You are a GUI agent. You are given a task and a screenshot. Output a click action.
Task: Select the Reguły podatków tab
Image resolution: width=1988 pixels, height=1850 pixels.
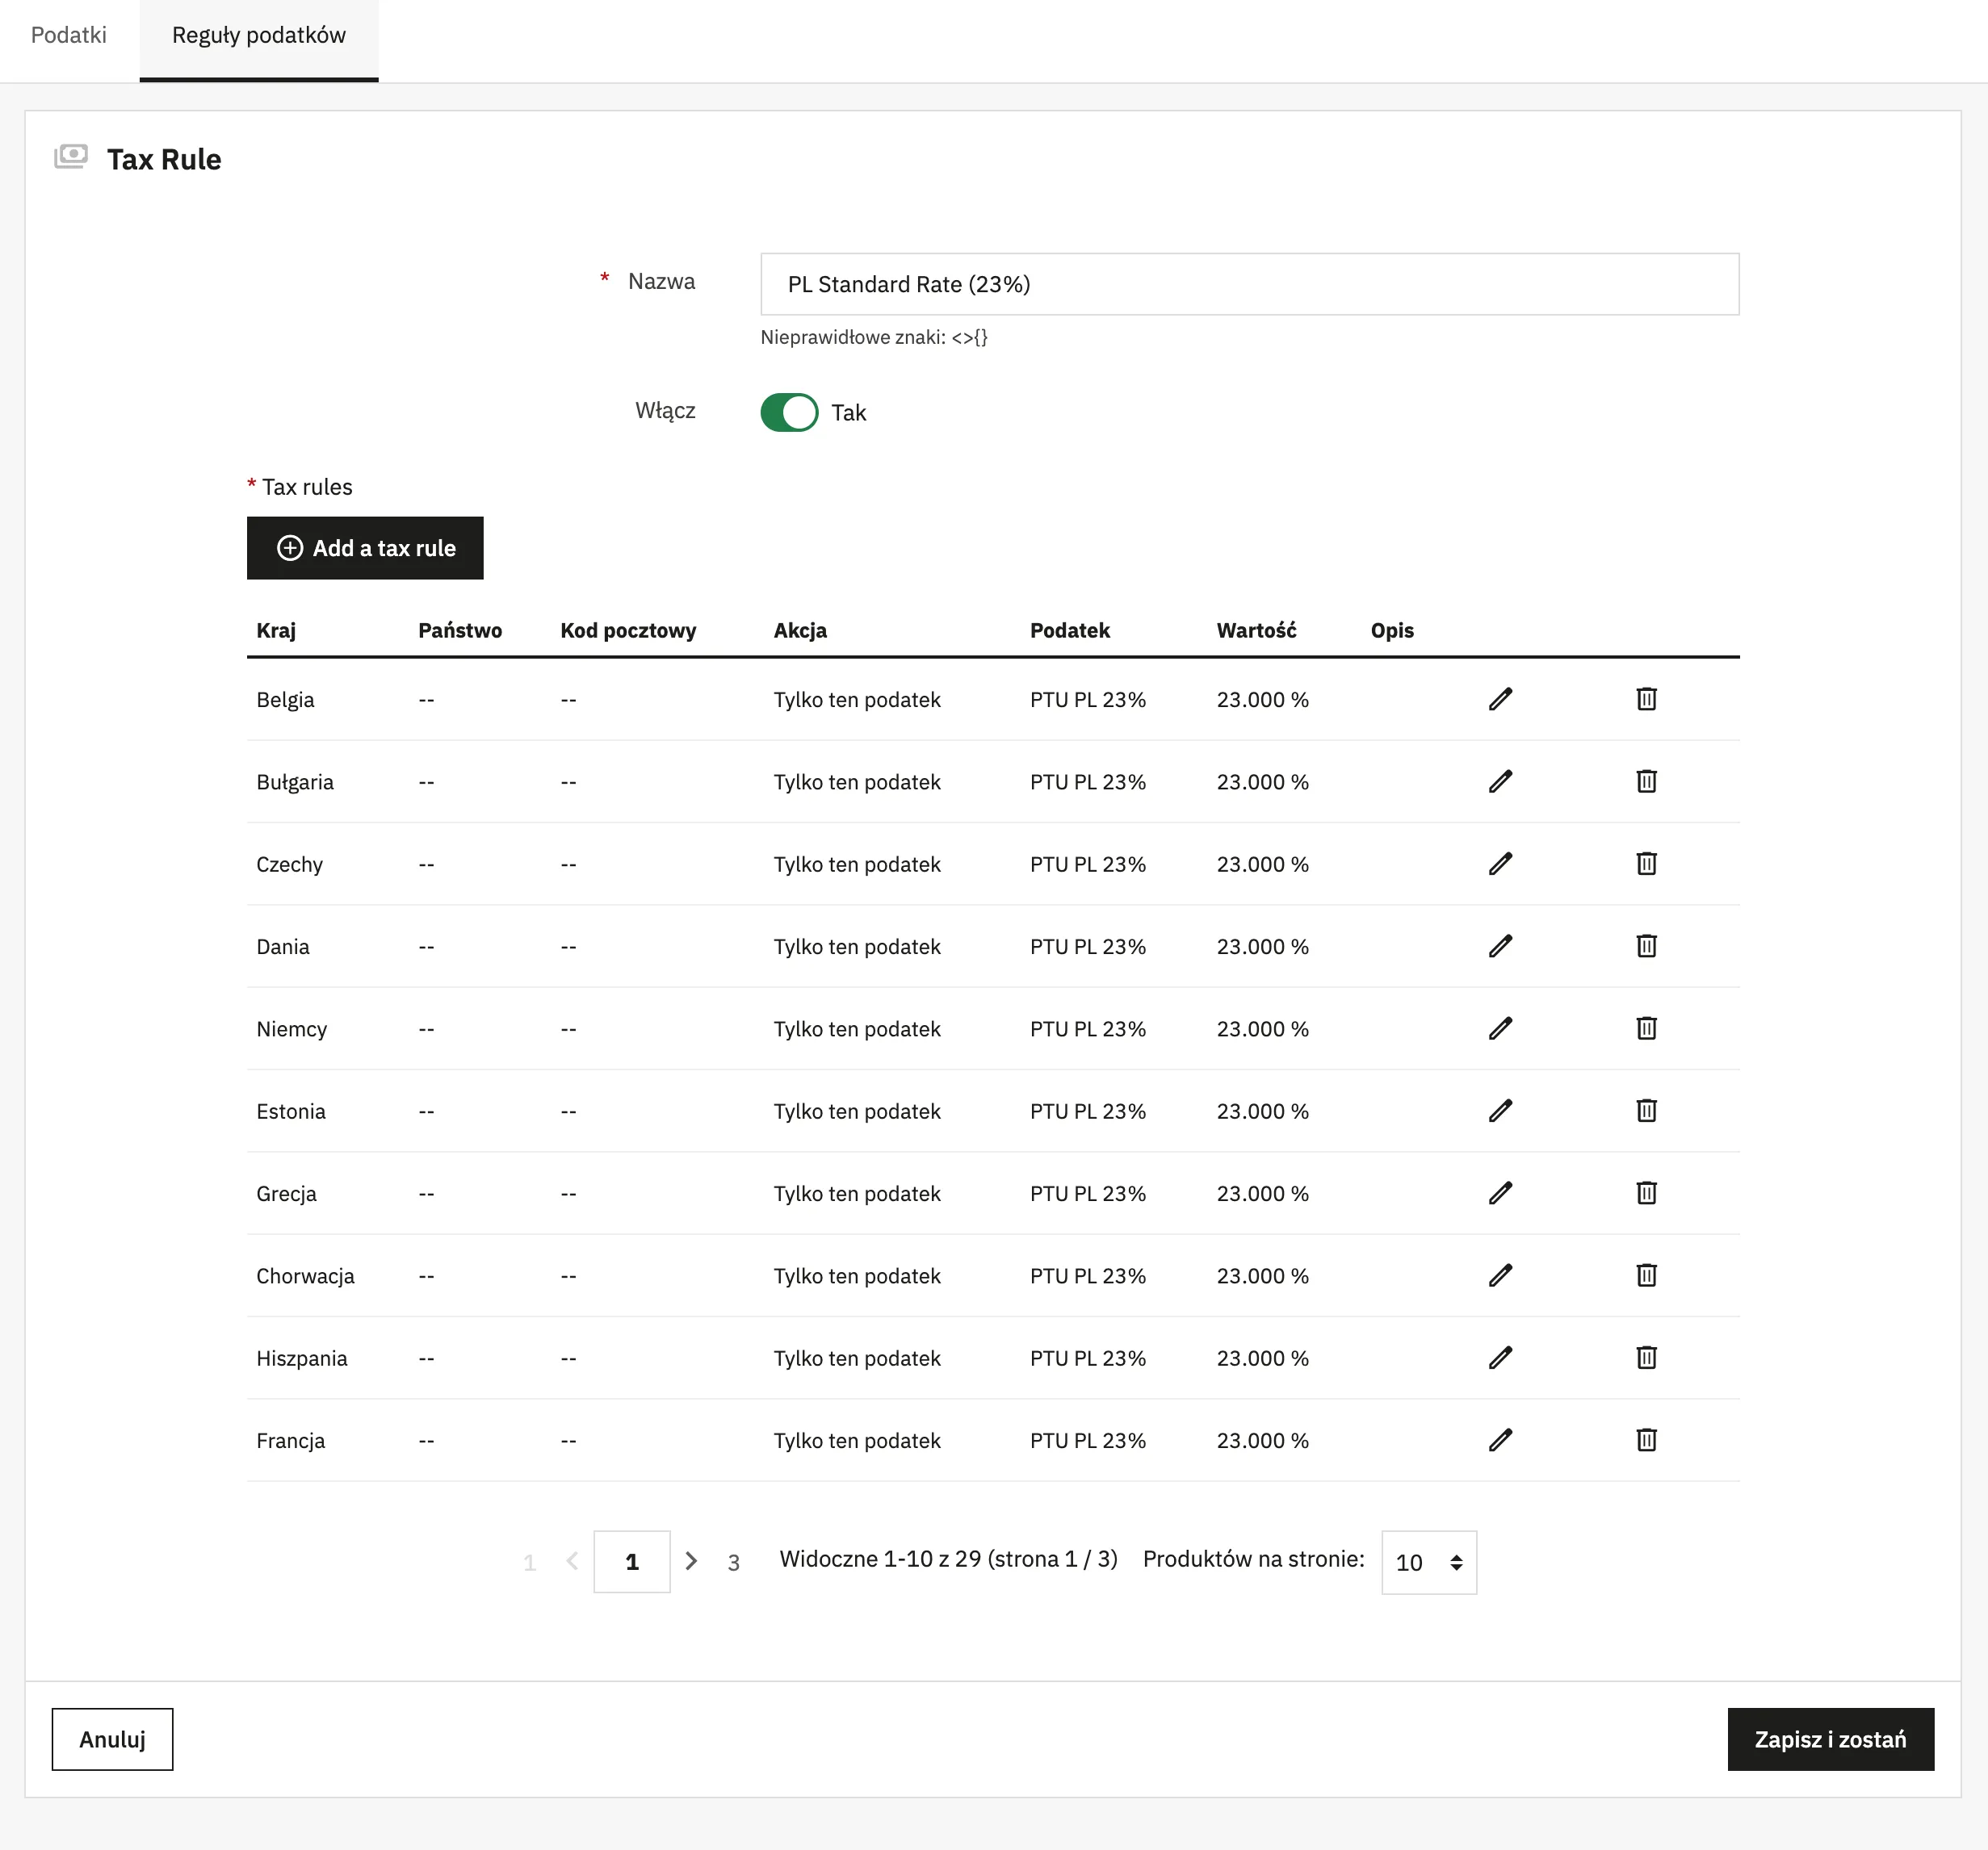click(259, 35)
